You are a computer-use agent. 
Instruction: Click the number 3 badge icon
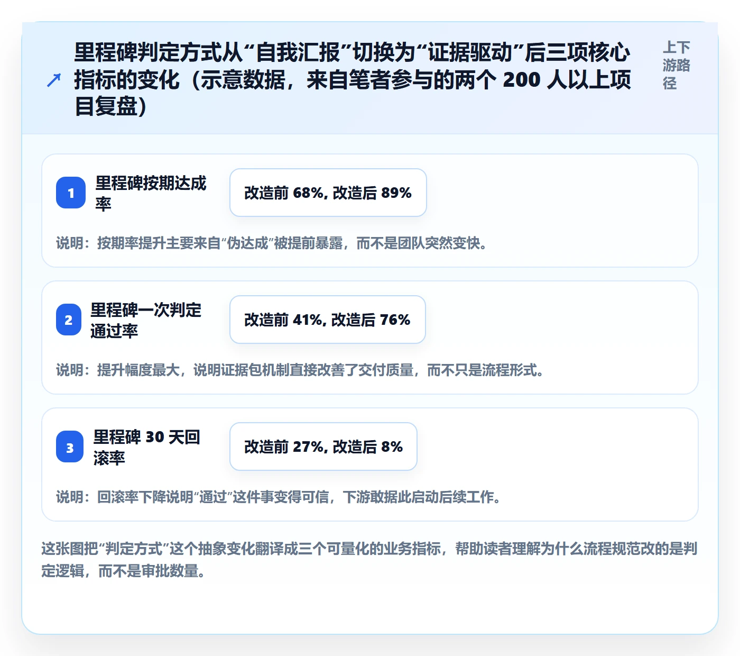click(70, 447)
